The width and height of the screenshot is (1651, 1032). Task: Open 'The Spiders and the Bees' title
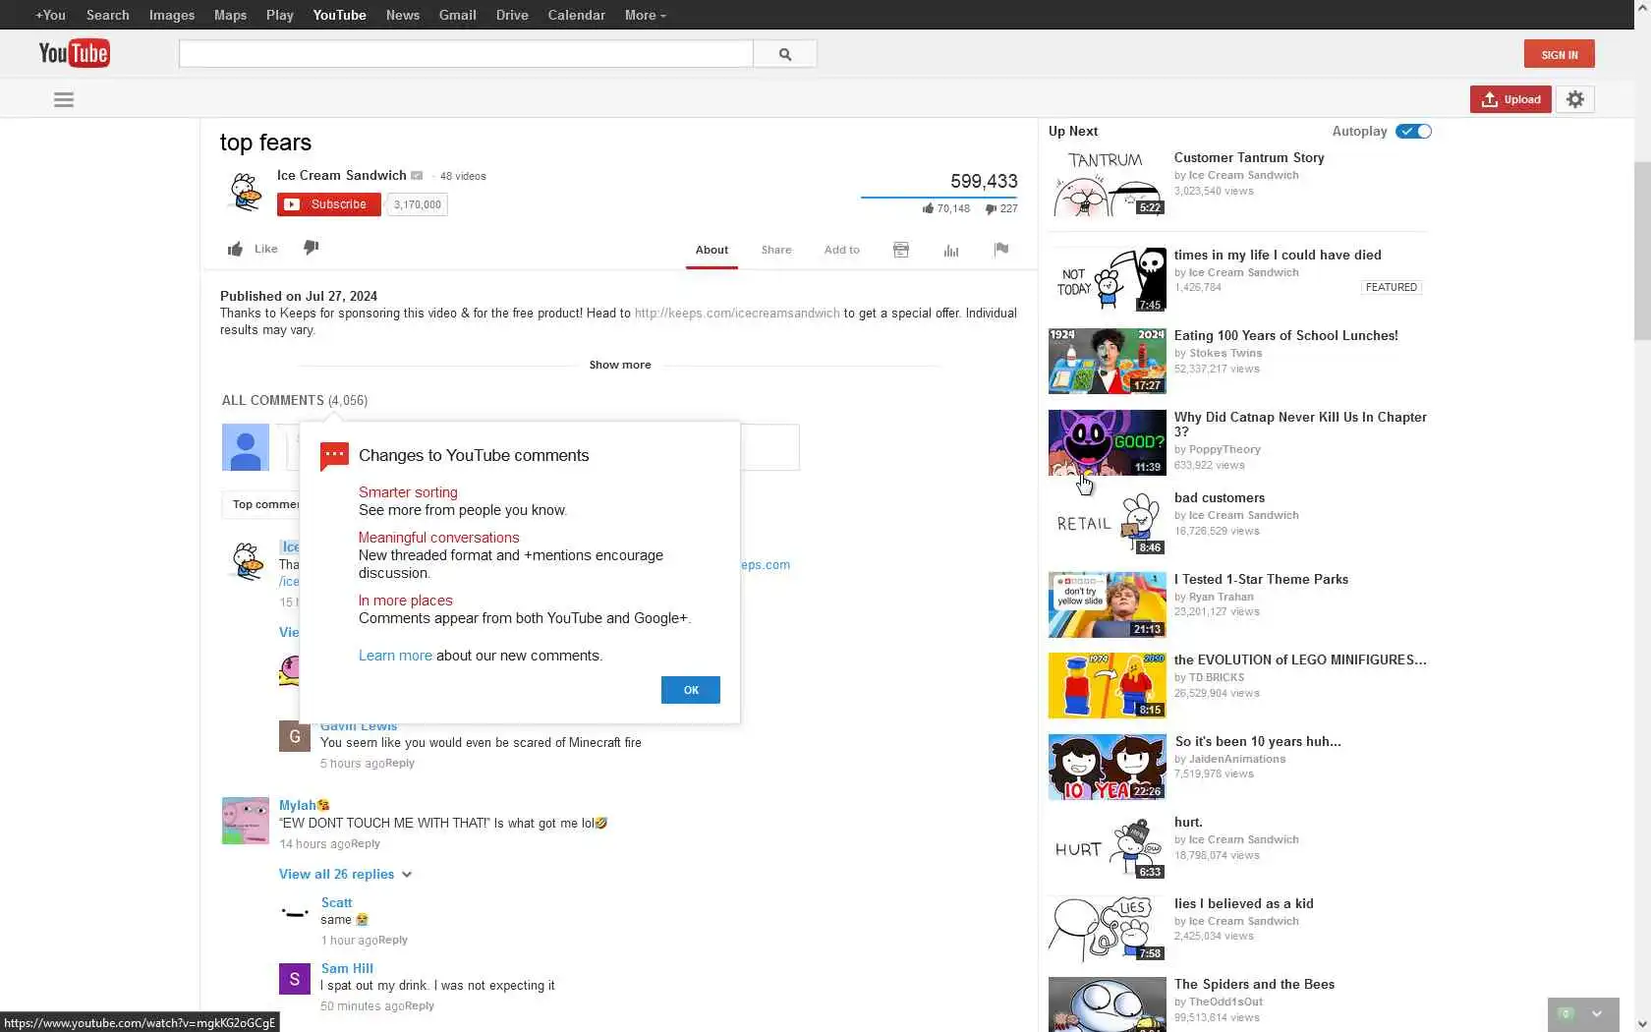coord(1254,984)
